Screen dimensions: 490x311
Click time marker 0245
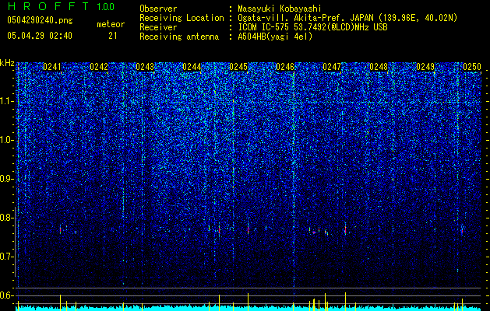238,67
